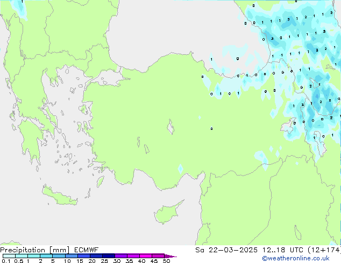Screen dimensions: 341x263
Task: Click the '0' value in central Turkey
Action: click(x=211, y=129)
